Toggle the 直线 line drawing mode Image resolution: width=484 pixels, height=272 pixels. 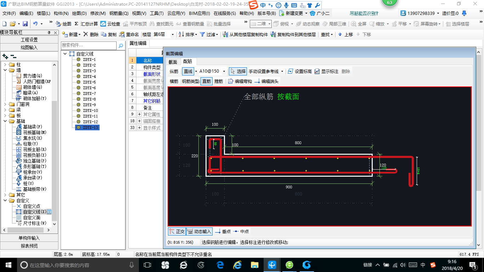pyautogui.click(x=188, y=71)
